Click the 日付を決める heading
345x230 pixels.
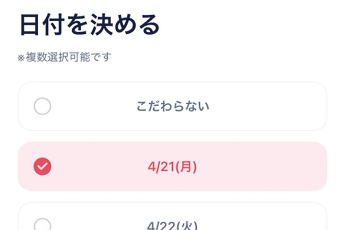(x=89, y=25)
